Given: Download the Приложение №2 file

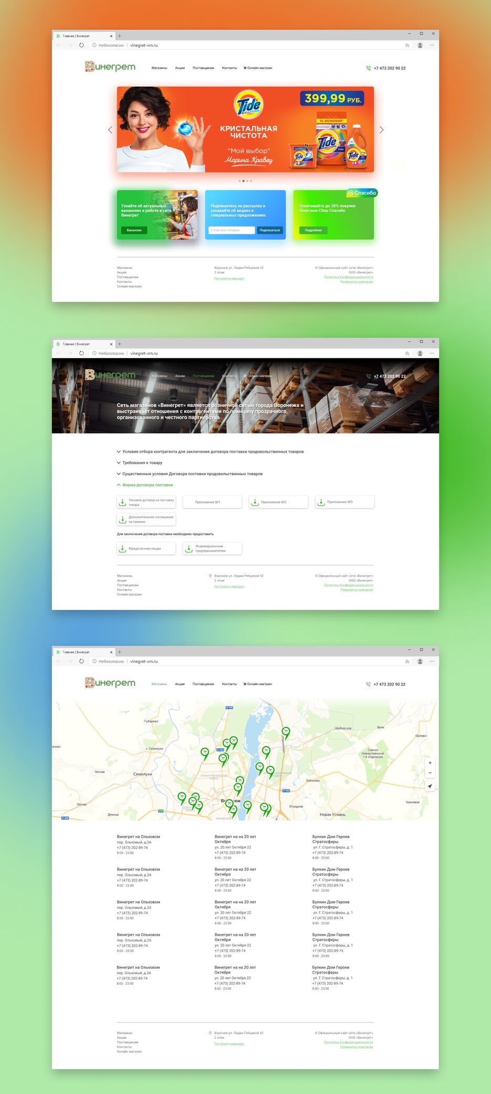Looking at the screenshot, I should [x=278, y=502].
